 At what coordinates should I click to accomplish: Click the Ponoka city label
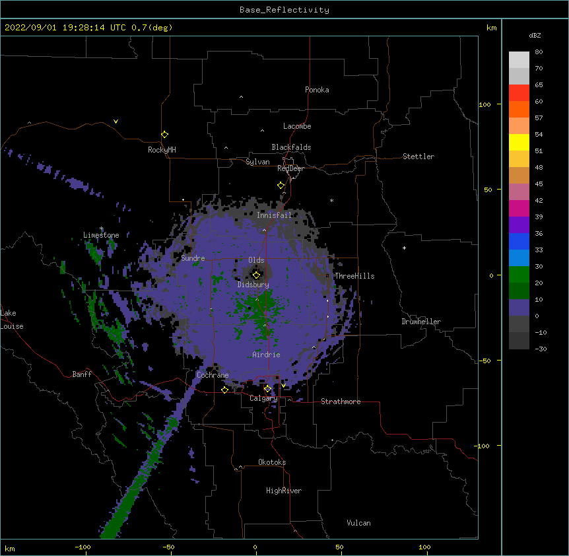click(317, 90)
